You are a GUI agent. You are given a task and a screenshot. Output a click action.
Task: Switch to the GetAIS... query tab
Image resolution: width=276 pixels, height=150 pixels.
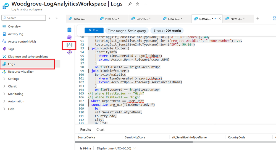pos(143,19)
